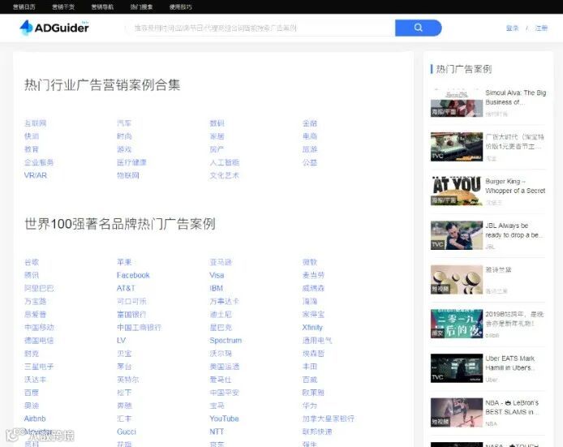563x447 pixels.
Task: Open Burger King Whopper case thumbnail
Action: pyautogui.click(x=457, y=191)
